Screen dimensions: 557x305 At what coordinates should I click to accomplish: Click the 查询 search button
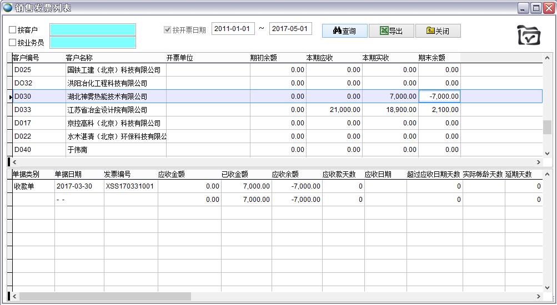pyautogui.click(x=344, y=31)
